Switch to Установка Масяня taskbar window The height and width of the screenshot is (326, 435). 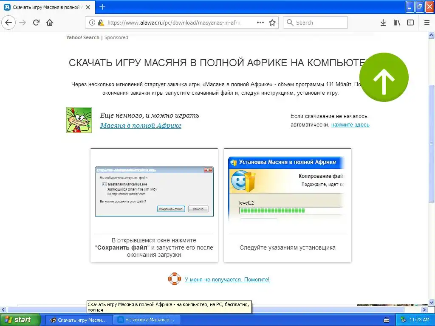(x=147, y=320)
